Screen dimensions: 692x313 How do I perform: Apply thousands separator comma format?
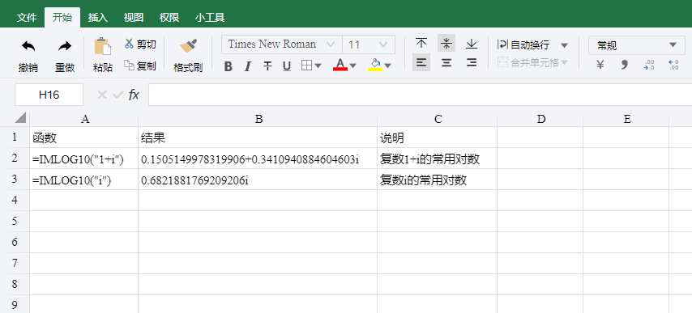tap(624, 66)
